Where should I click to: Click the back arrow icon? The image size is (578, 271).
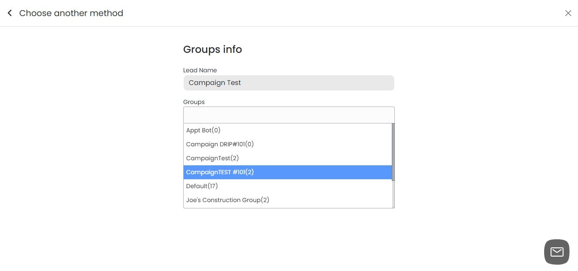coord(9,13)
